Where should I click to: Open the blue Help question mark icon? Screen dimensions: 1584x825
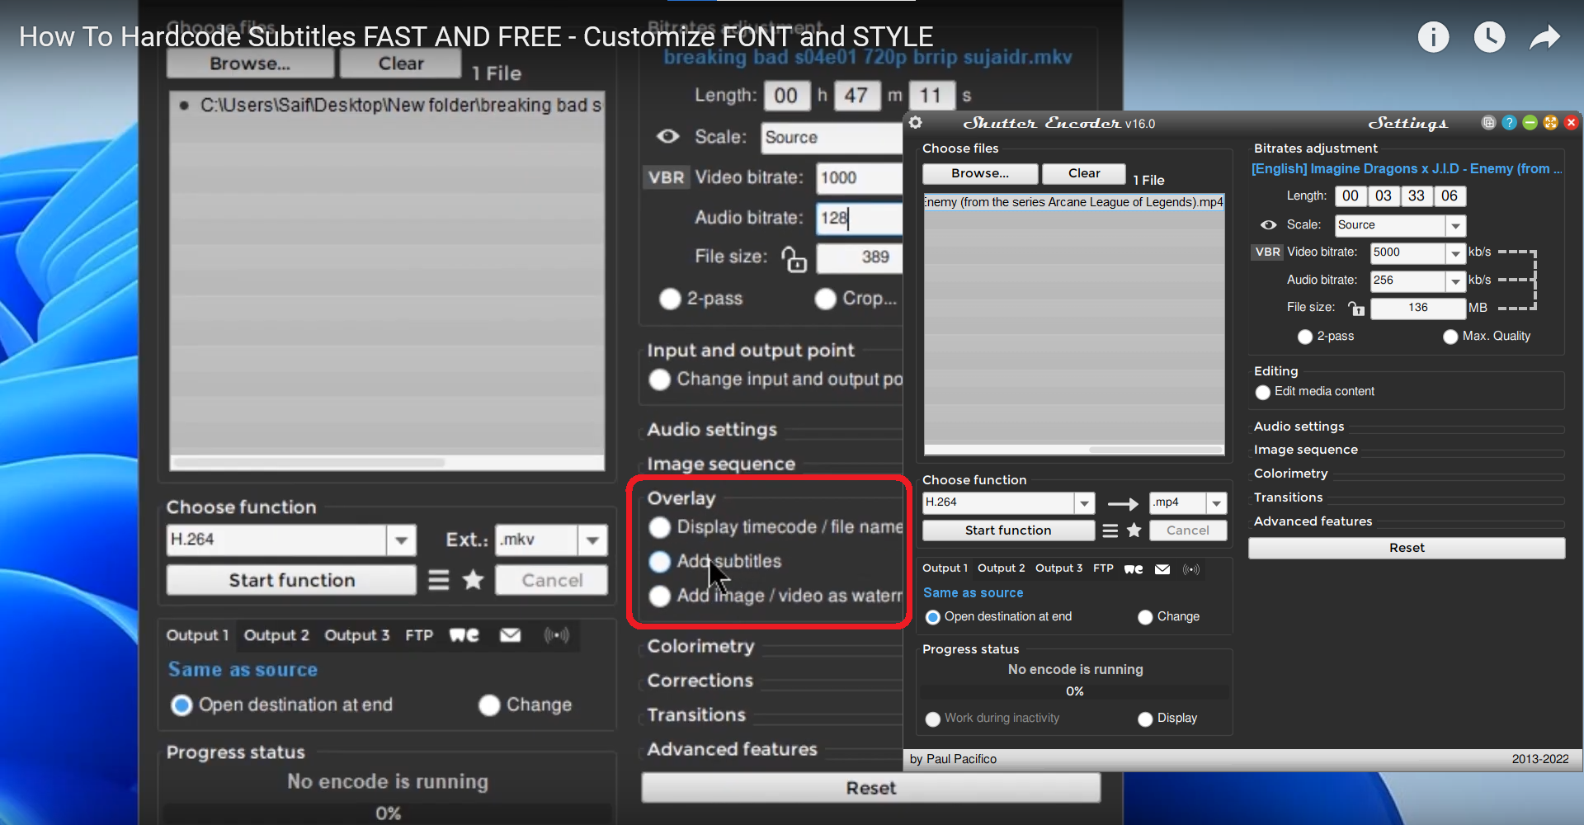click(x=1510, y=122)
